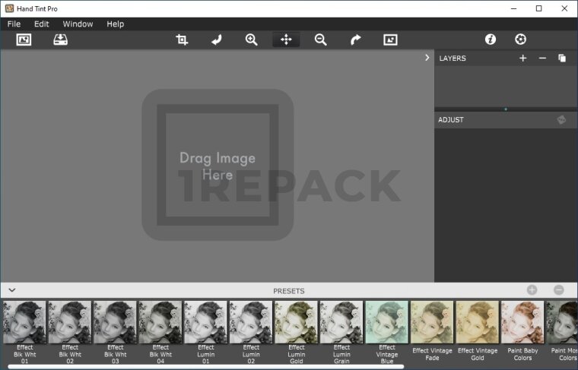Click the undo arrow icon
The height and width of the screenshot is (370, 578).
pyautogui.click(x=216, y=40)
